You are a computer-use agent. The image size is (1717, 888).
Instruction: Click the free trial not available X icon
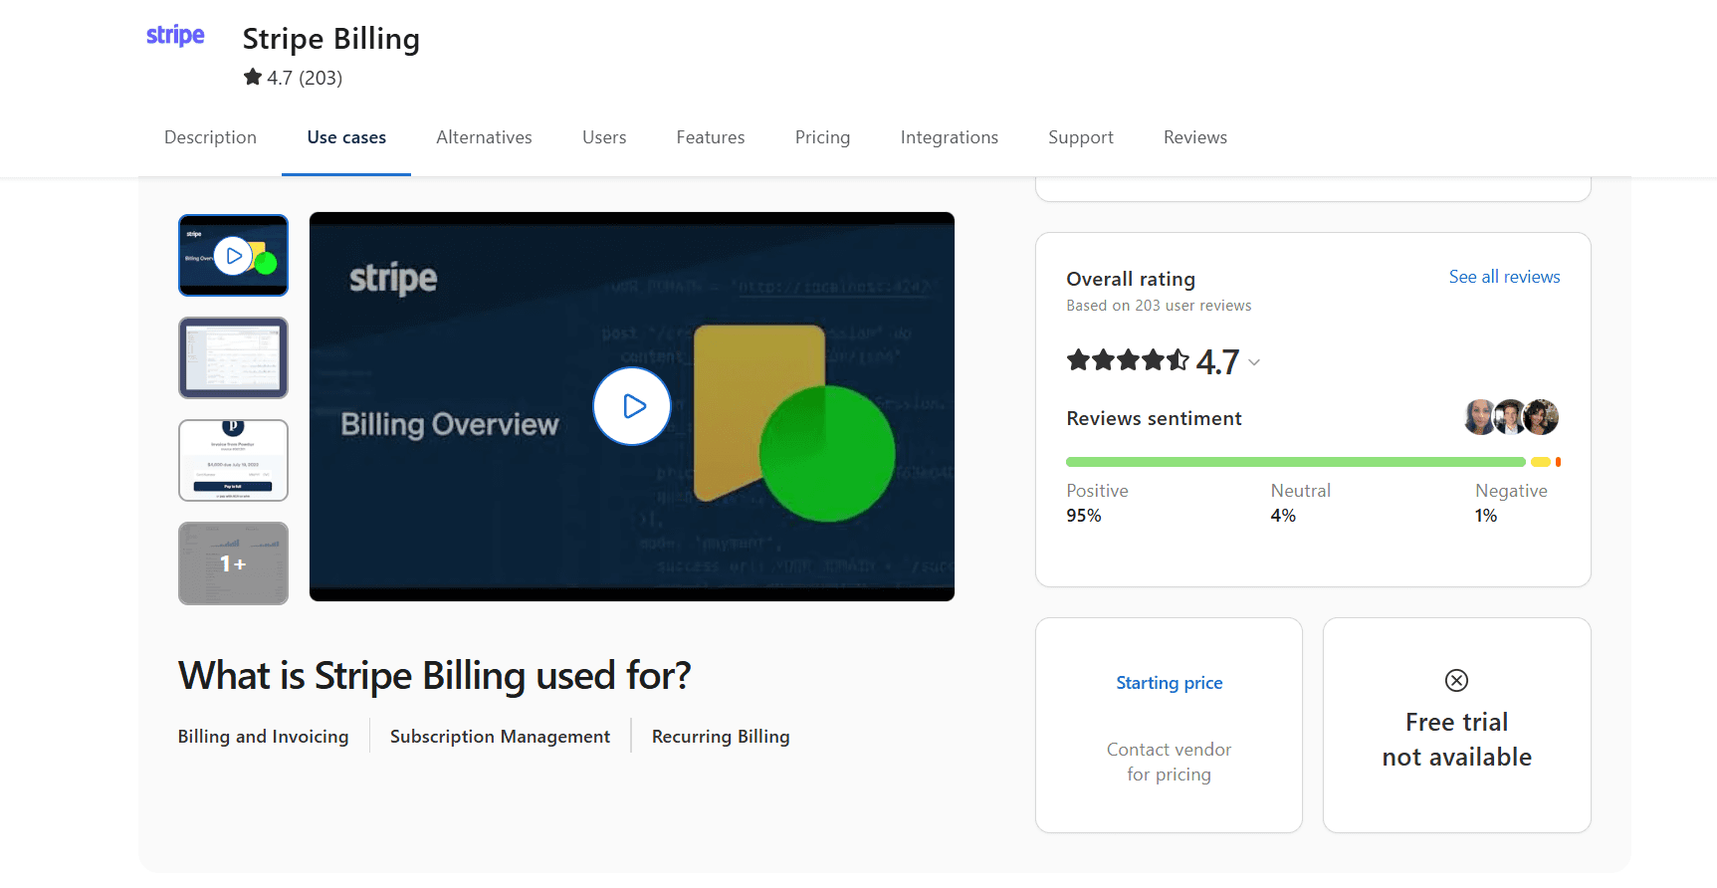(1456, 680)
